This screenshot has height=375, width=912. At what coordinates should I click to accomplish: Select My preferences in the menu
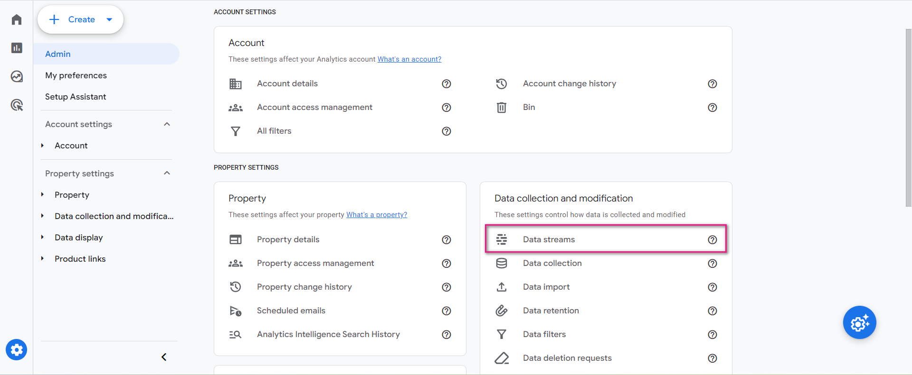76,75
